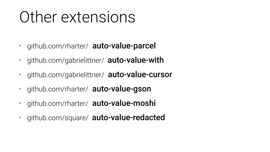Click the bold auto-value-gson text
Image resolution: width=270 pixels, height=152 pixels.
click(x=122, y=89)
